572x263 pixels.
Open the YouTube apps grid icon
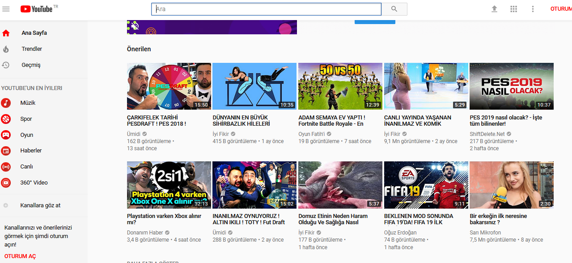tap(513, 9)
